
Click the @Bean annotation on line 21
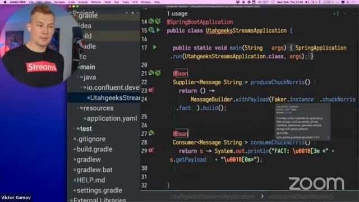coord(181,74)
